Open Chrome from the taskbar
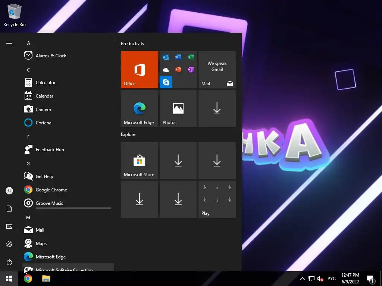 coord(28,279)
